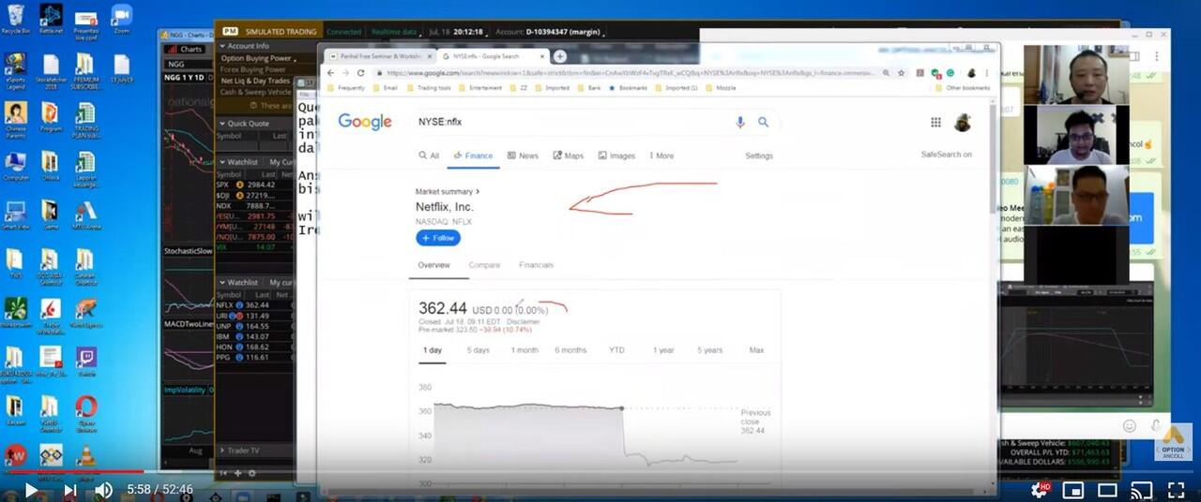The image size is (1201, 502).
Task: Switch to the Financials tab
Action: pyautogui.click(x=536, y=265)
